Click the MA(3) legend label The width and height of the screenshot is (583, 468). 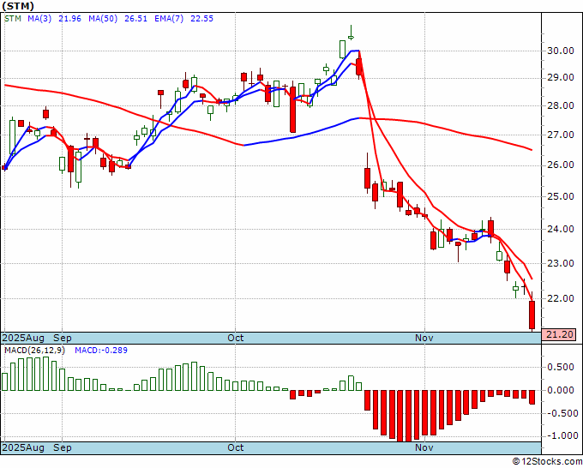point(39,19)
